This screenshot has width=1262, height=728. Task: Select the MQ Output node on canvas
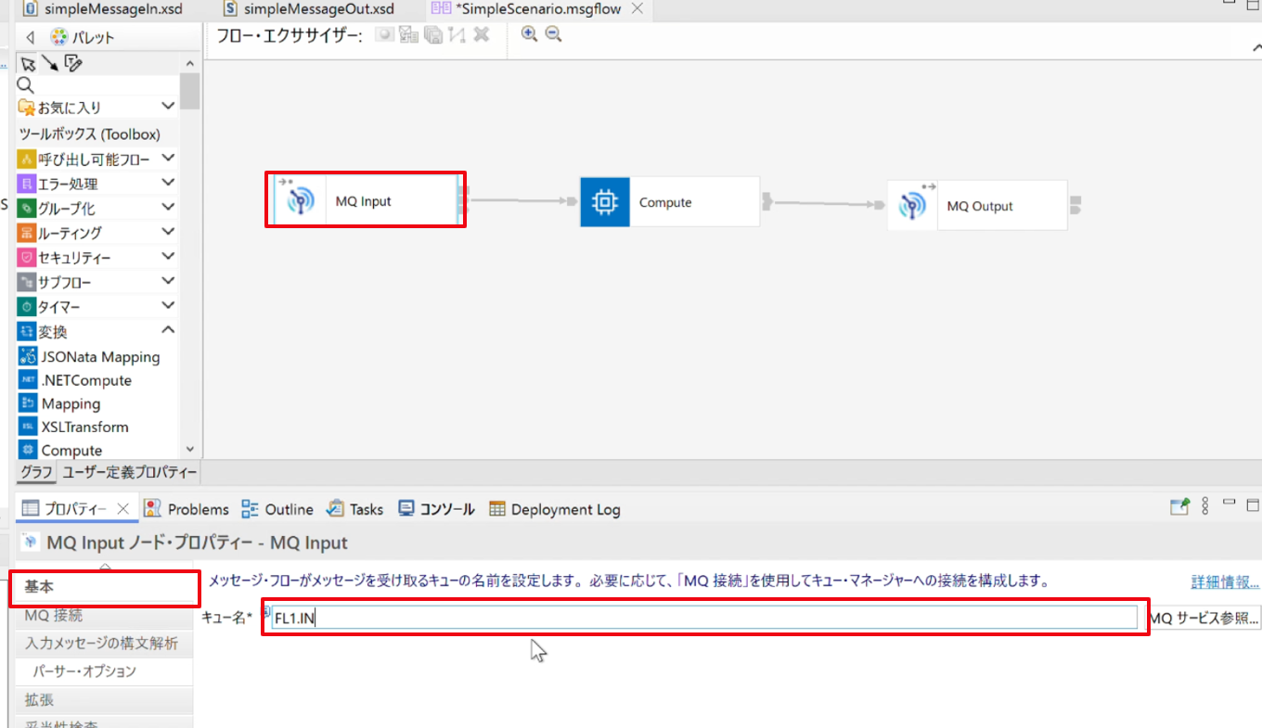pyautogui.click(x=977, y=206)
